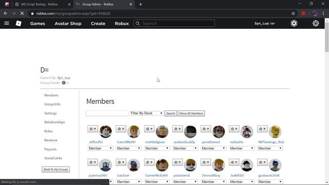Open gear menu for member potatoersil
The image size is (329, 185).
click(177, 162)
